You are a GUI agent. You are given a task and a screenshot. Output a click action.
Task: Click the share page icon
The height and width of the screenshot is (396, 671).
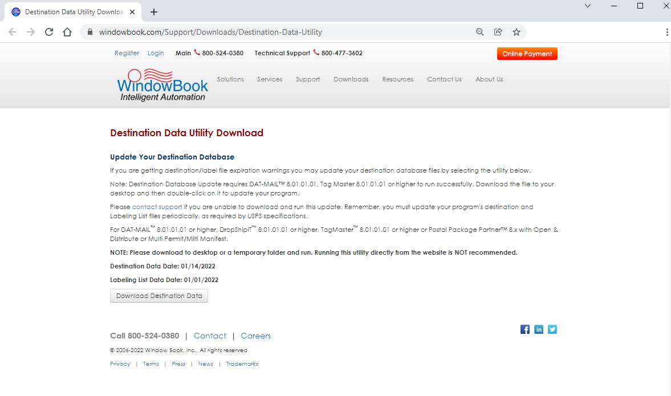(498, 32)
